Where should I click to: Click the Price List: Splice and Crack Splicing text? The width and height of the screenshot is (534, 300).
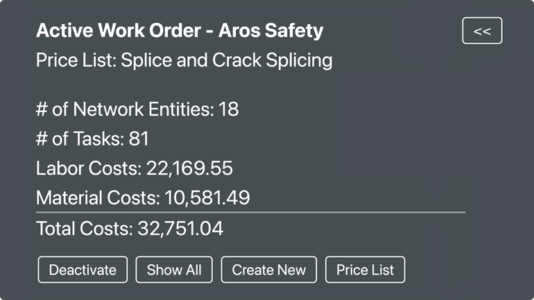pos(184,60)
